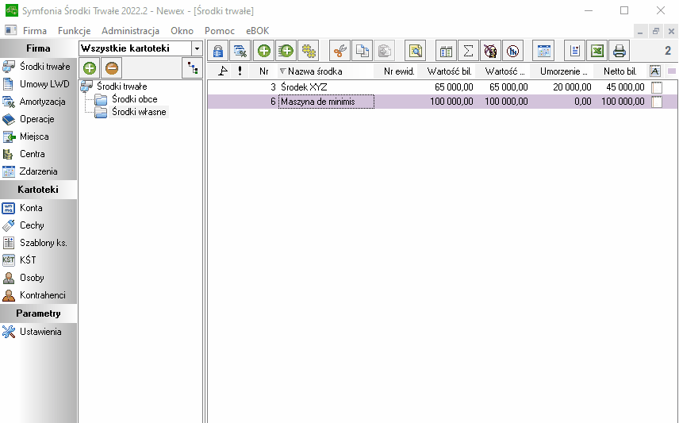Click the yellow multiple-plus icon in toolbar
Image resolution: width=679 pixels, height=423 pixels.
309,51
